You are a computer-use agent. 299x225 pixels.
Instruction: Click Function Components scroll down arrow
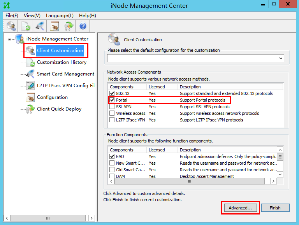[280, 174]
